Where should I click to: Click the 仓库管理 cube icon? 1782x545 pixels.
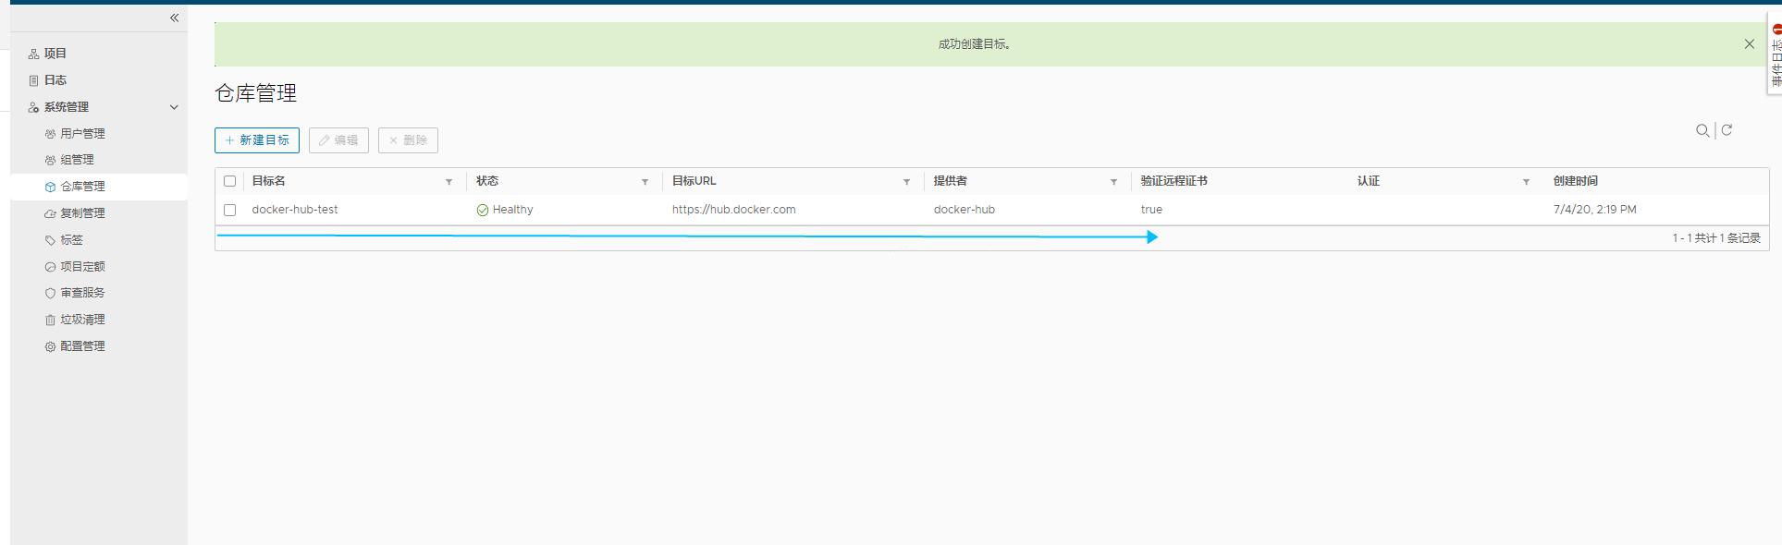tap(50, 188)
